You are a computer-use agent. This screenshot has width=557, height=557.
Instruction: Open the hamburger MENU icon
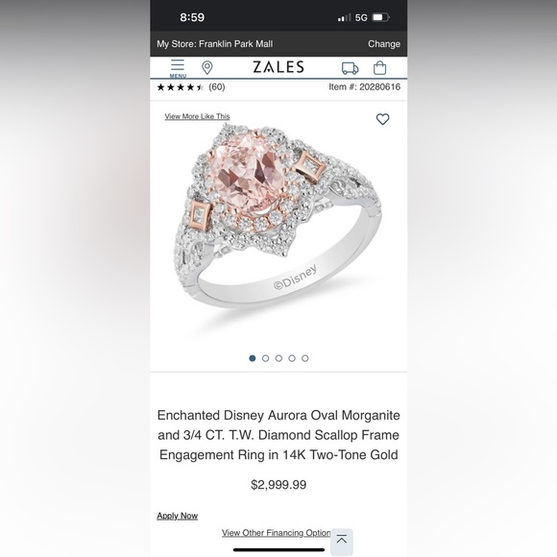pyautogui.click(x=178, y=68)
